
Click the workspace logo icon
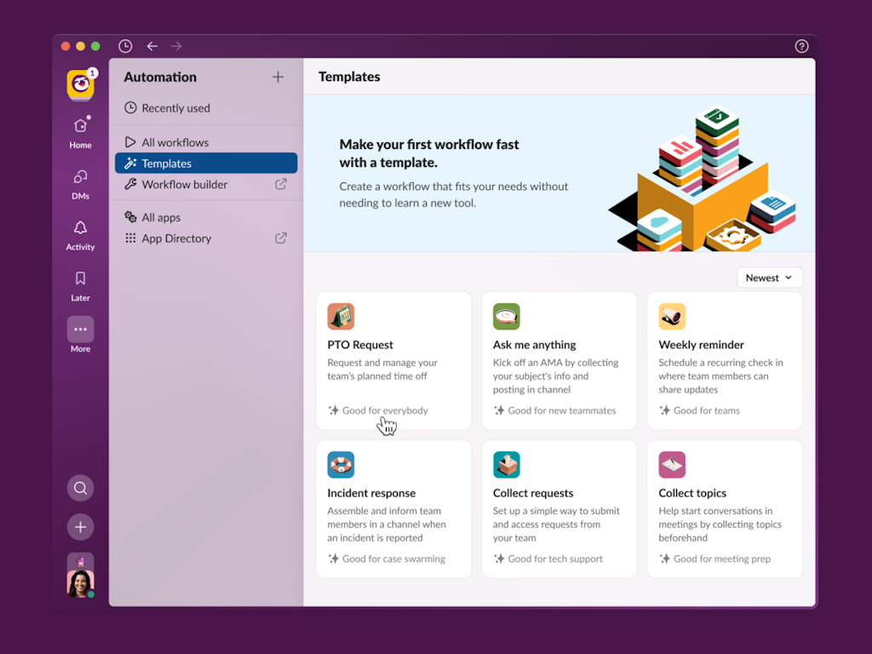click(80, 83)
